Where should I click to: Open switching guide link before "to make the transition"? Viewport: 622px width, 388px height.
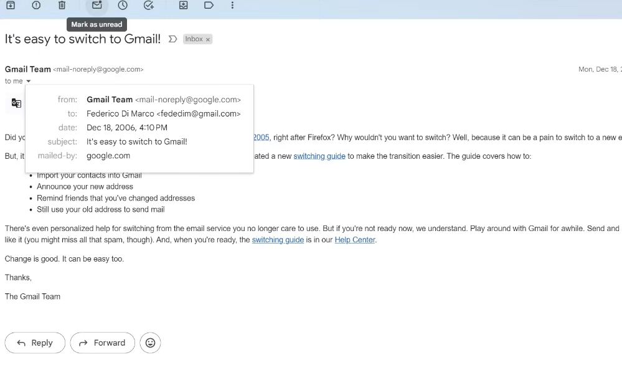coord(319,156)
